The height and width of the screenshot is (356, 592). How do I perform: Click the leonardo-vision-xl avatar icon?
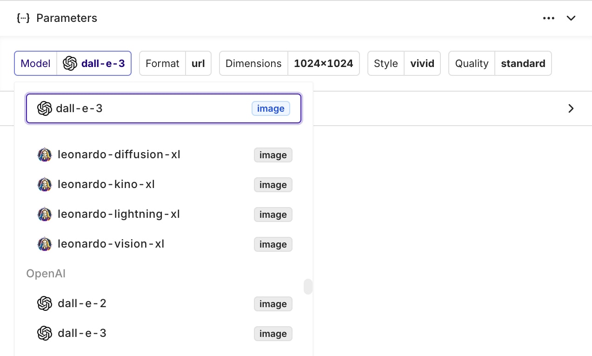pos(44,244)
